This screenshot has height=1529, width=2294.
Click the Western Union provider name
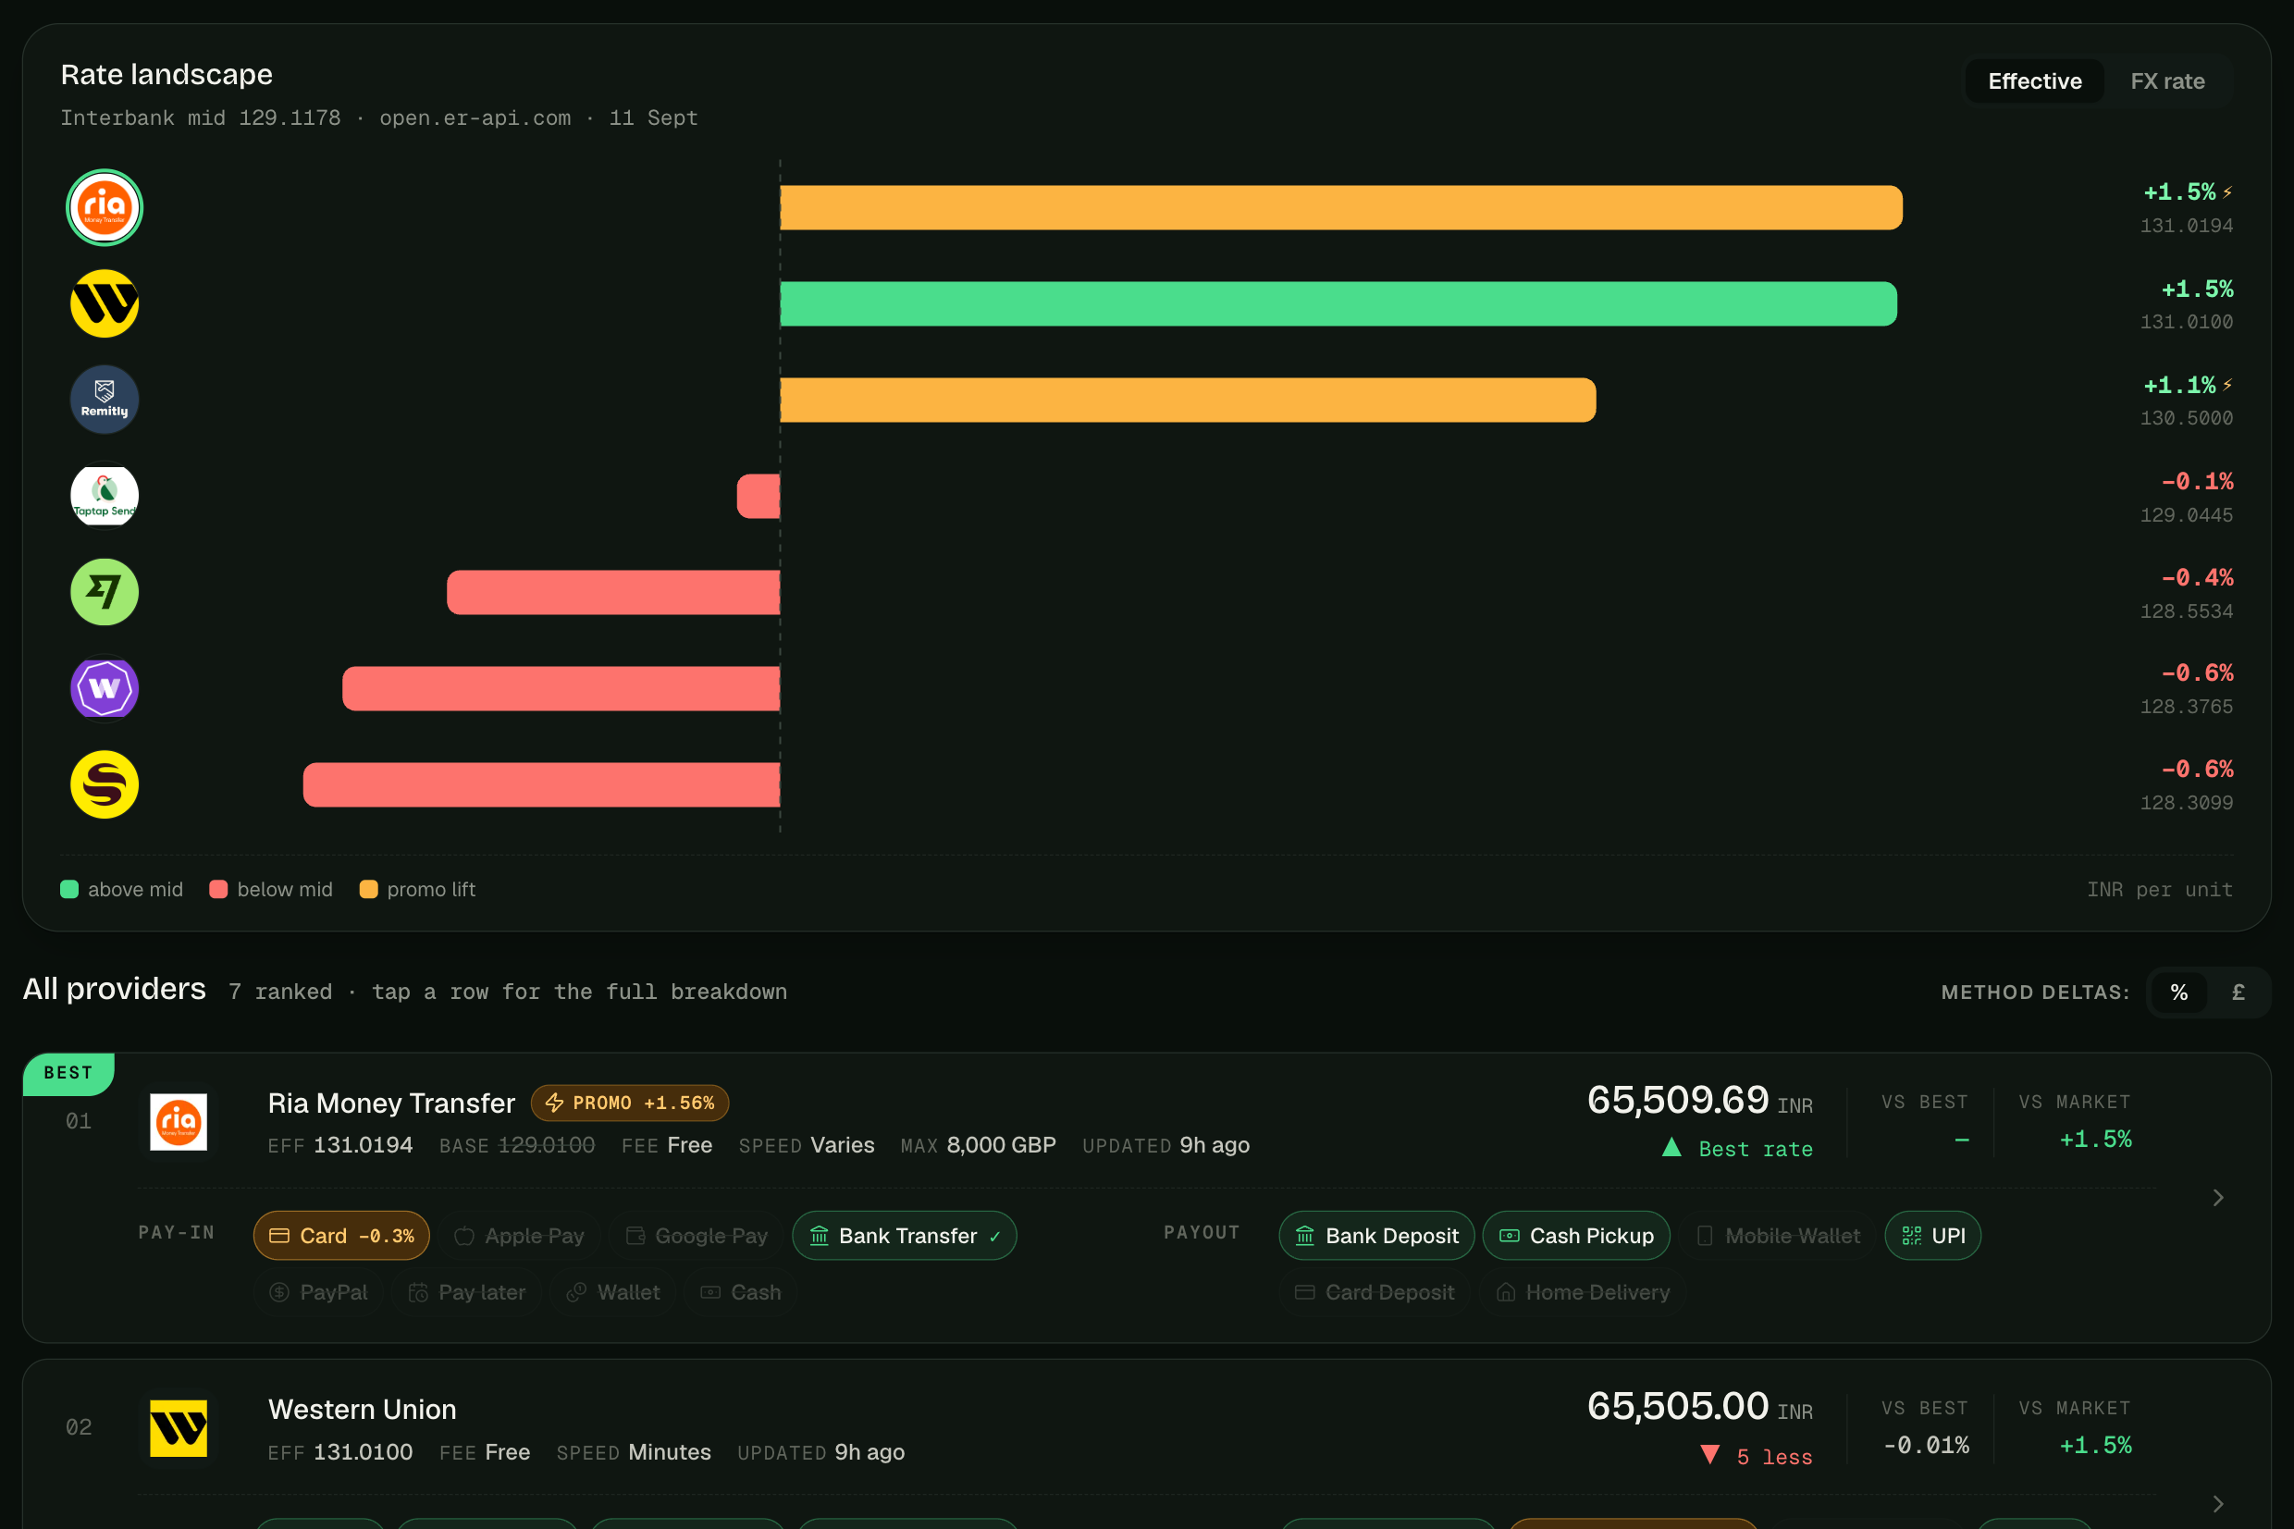click(x=362, y=1410)
